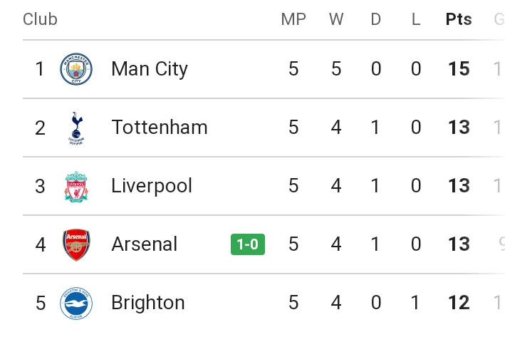Click Man City's 15 points value

pos(459,69)
